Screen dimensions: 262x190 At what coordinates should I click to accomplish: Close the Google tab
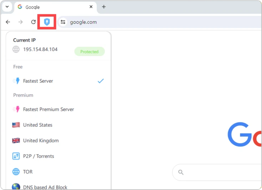pos(91,7)
